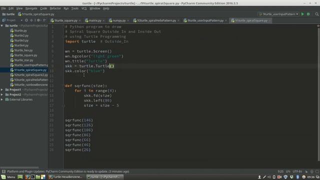Click the skk.color("blue") line
The height and width of the screenshot is (180, 320).
[x=84, y=71]
